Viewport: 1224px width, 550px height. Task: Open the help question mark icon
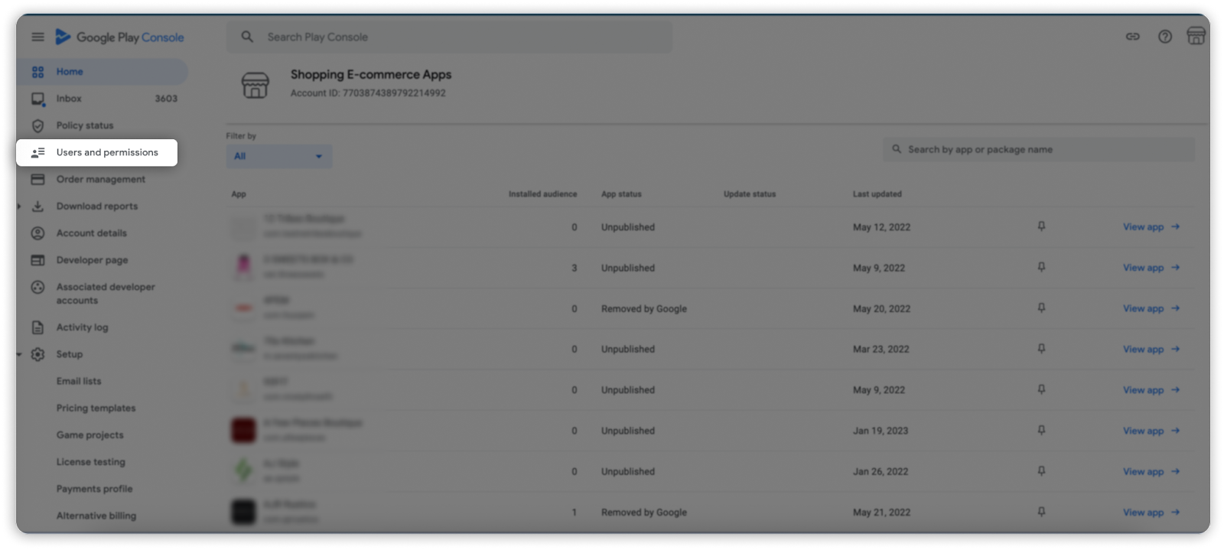(1165, 37)
